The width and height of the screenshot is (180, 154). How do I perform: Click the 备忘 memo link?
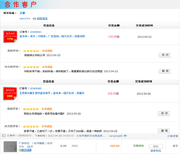(x=175, y=146)
